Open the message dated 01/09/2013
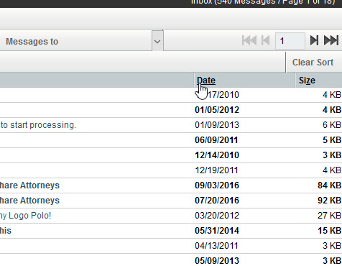Viewport: 342px width, 266px height. coord(217,125)
